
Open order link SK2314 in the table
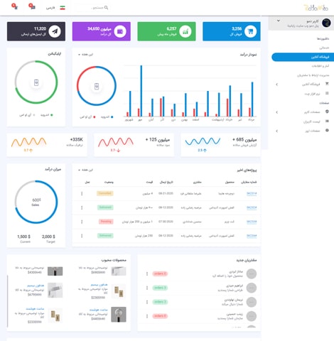(x=252, y=236)
